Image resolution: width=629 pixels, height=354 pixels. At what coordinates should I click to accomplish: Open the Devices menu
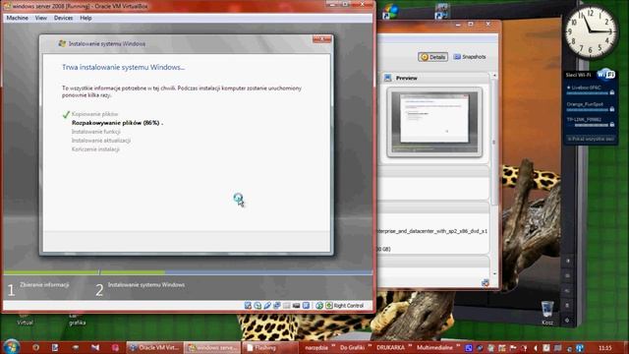(x=63, y=18)
